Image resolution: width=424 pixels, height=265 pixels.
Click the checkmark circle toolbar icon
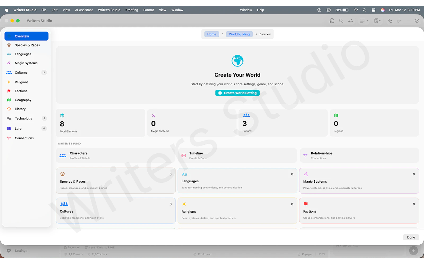pos(417,21)
